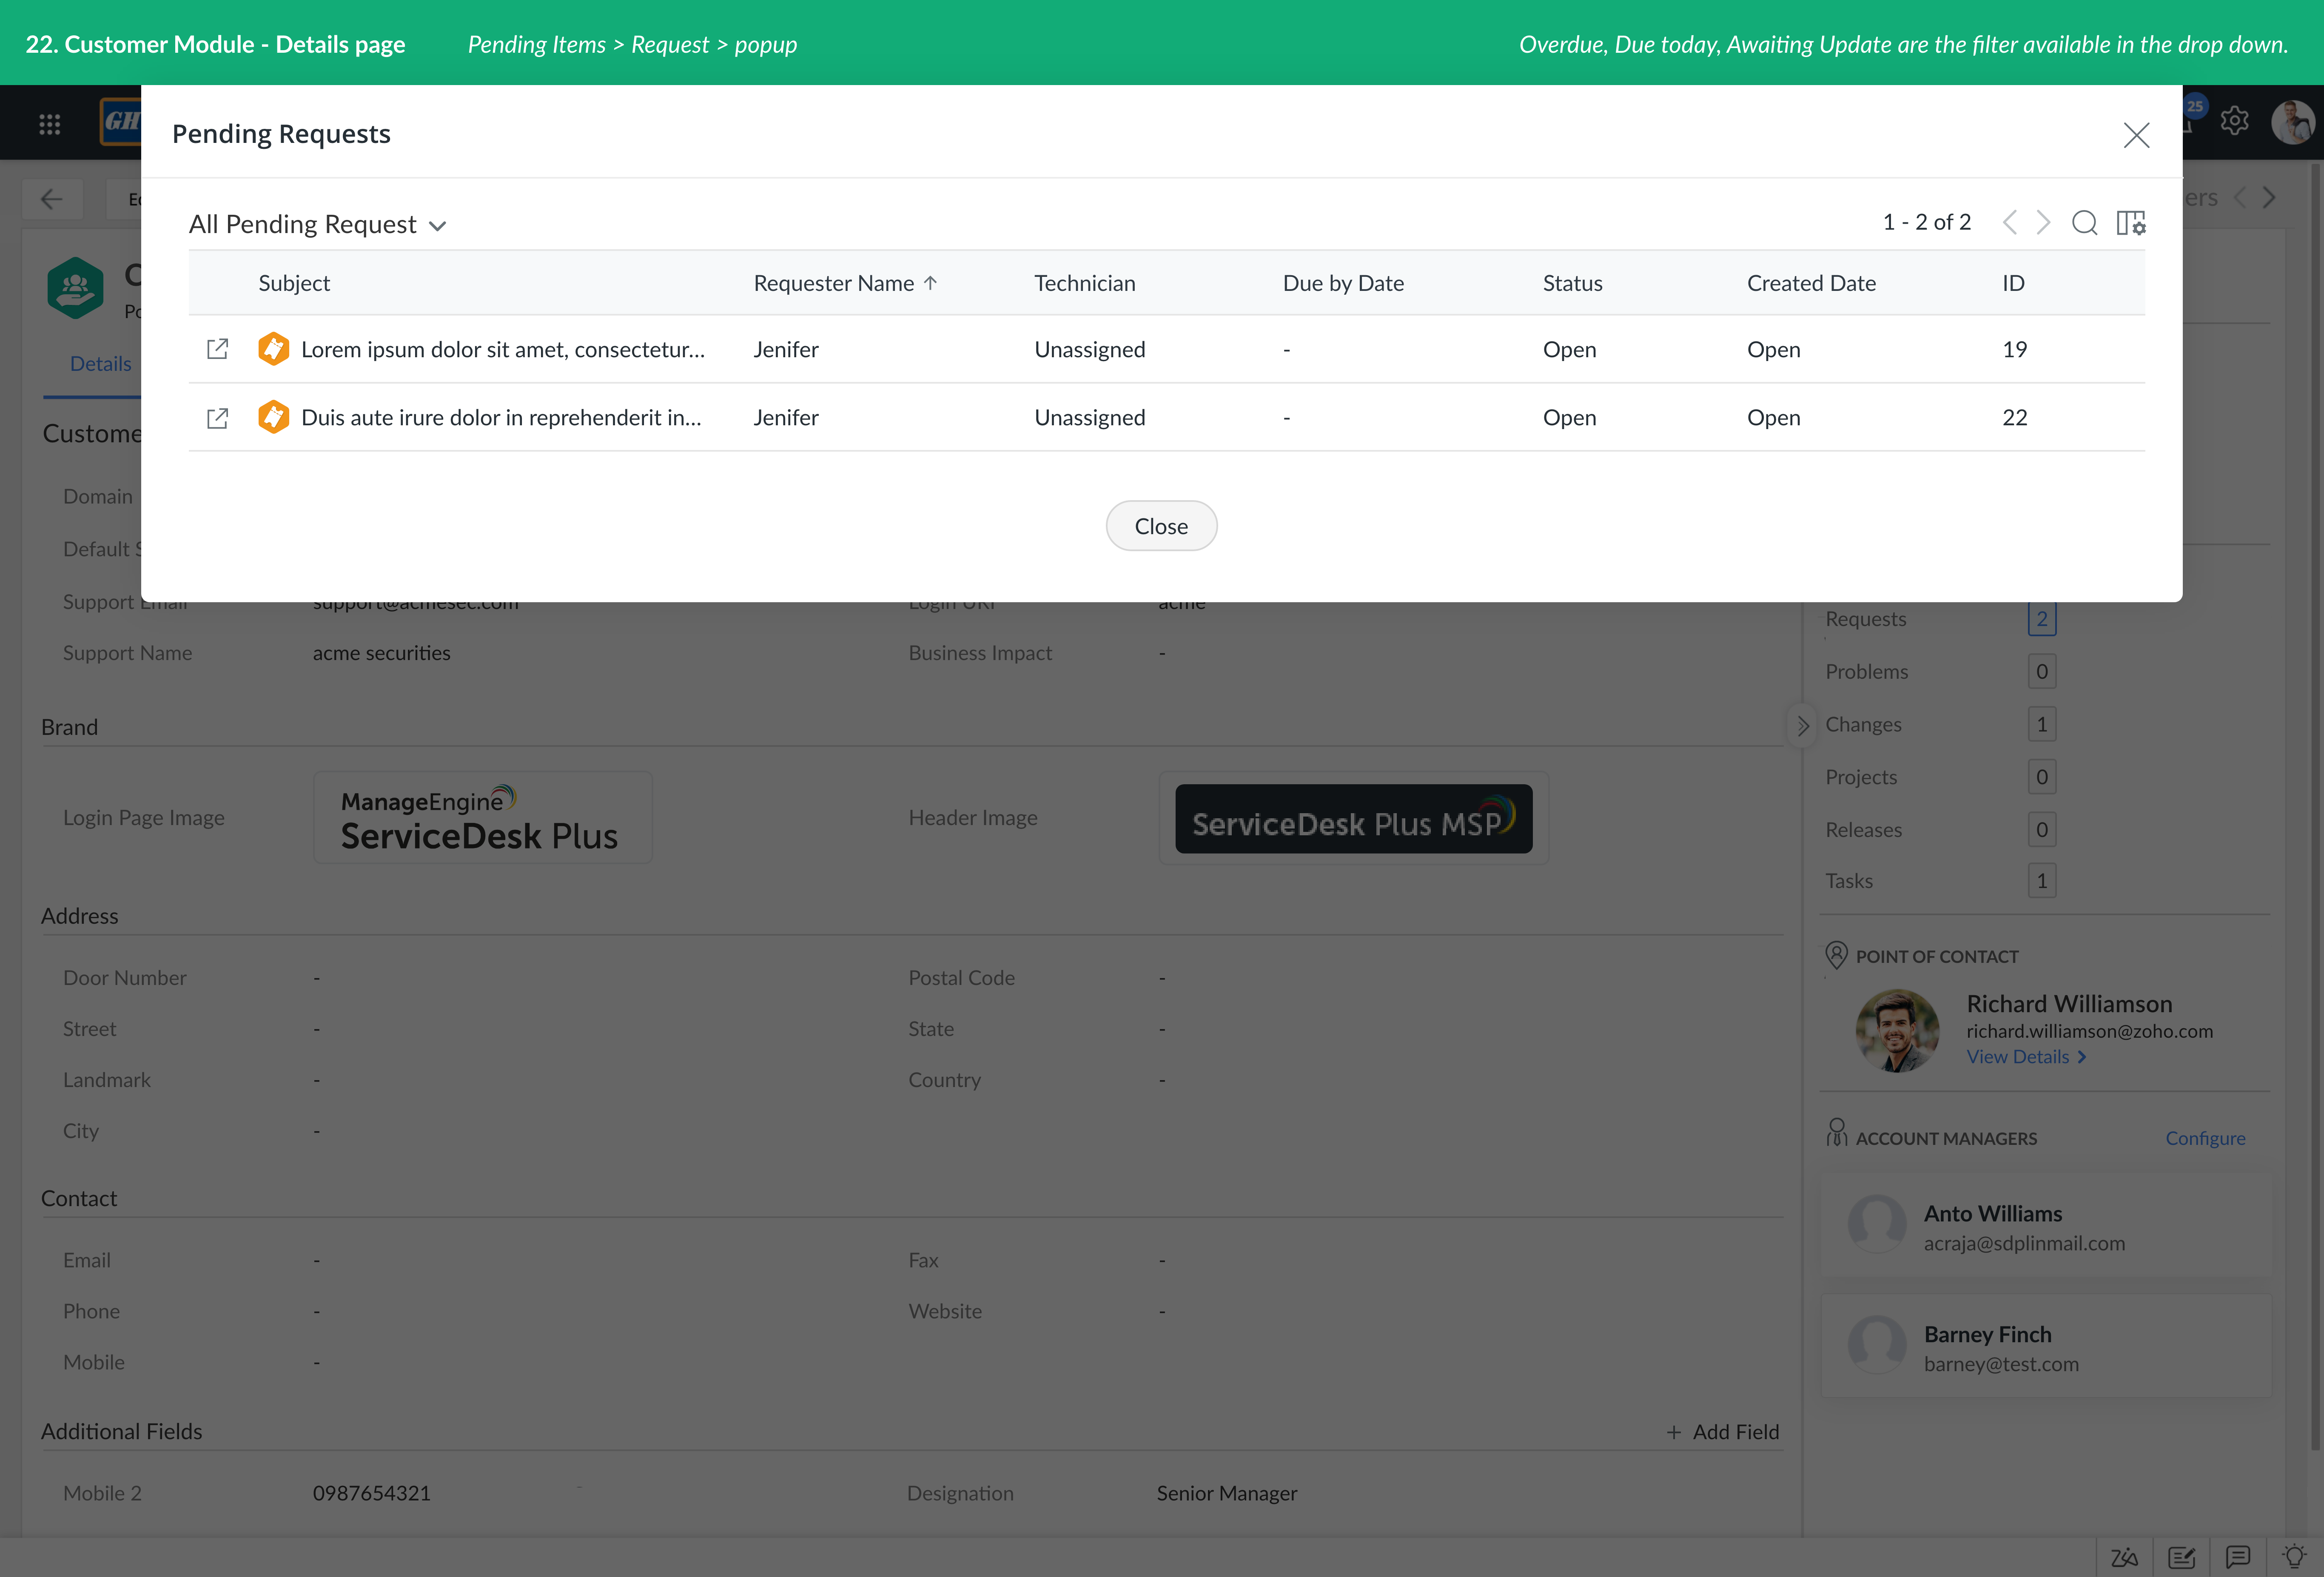2324x1577 pixels.
Task: Open the chat icon in bottom bar
Action: coord(2238,1557)
